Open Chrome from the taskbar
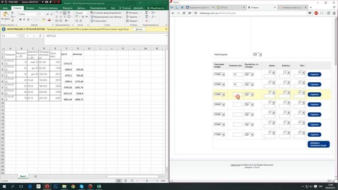338x190 pixels. click(73, 186)
